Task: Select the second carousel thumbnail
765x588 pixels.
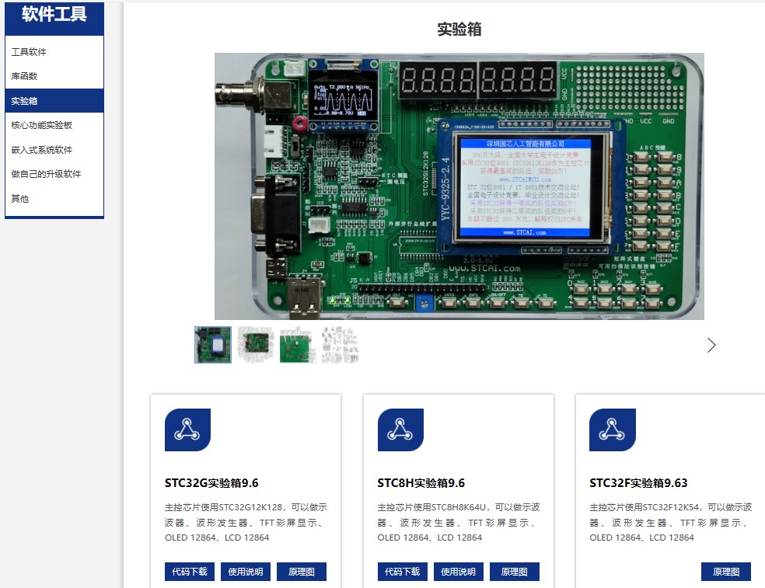Action: click(x=255, y=345)
